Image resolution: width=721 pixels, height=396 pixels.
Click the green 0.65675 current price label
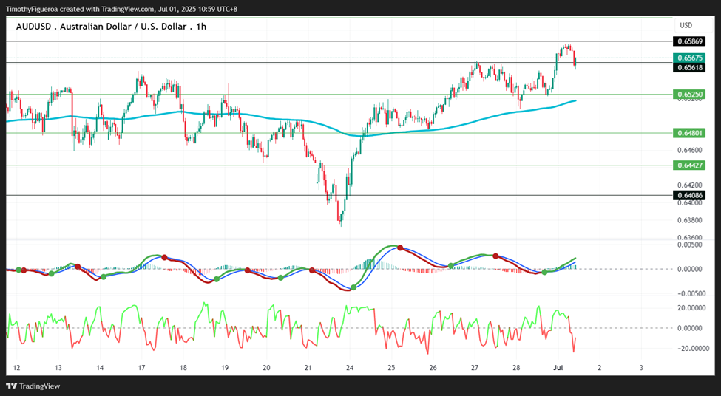coord(688,58)
